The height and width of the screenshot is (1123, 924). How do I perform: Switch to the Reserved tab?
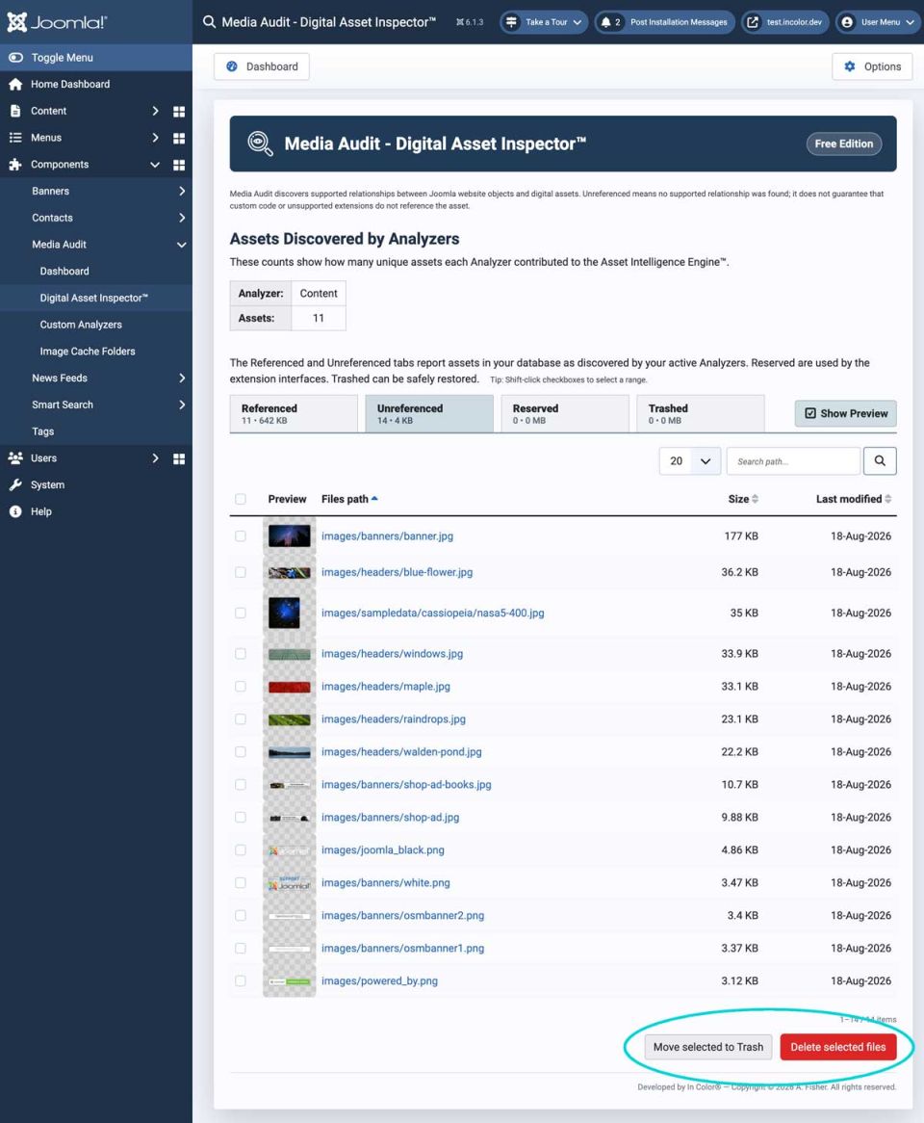565,413
